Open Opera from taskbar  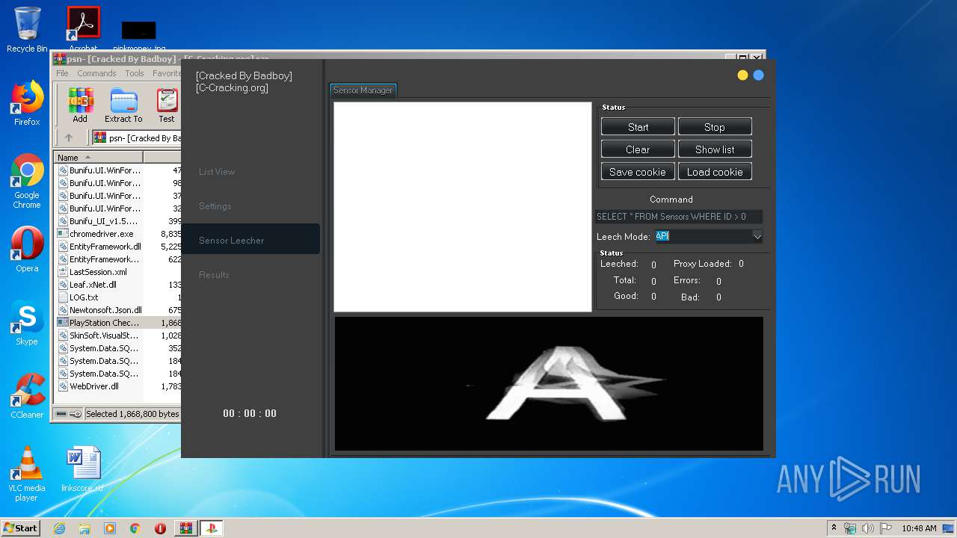[x=160, y=528]
